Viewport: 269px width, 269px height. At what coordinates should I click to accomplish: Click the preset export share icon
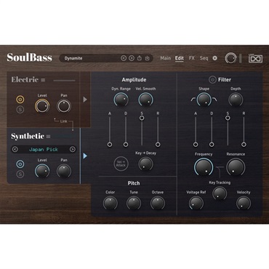pos(140,58)
